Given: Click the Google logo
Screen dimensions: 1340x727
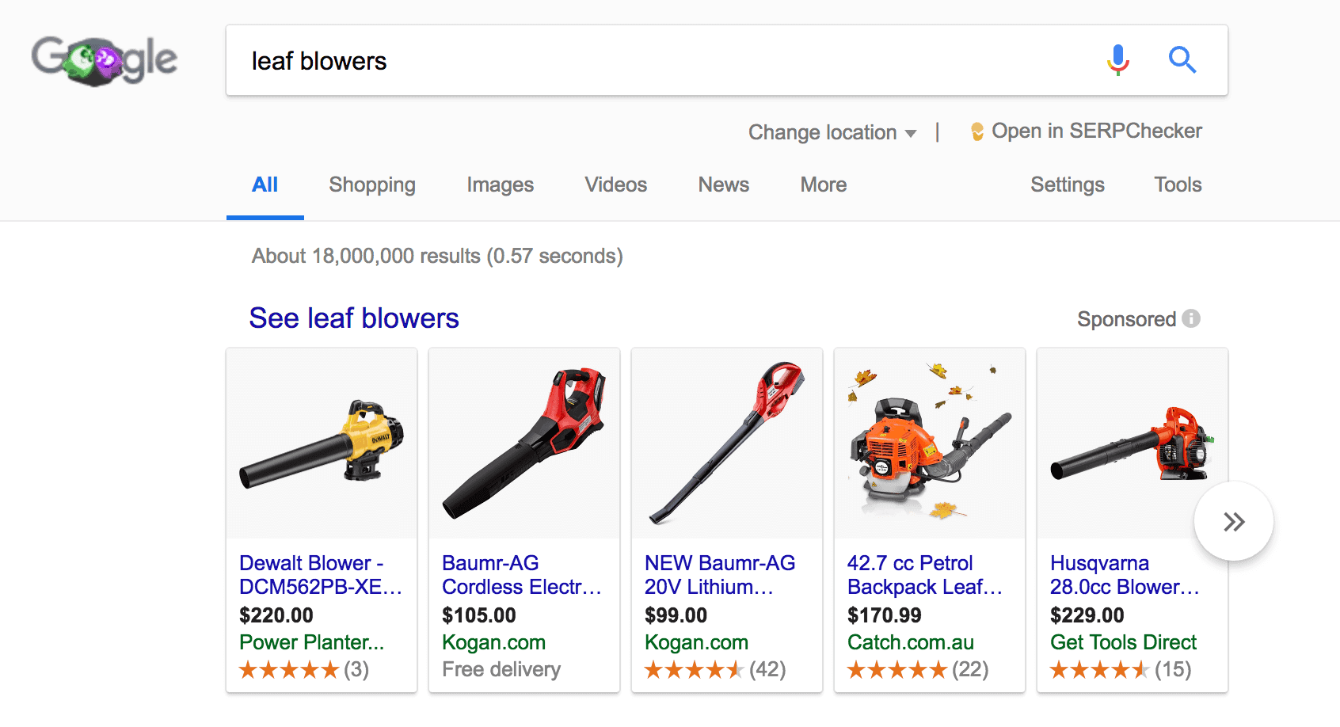Looking at the screenshot, I should click(103, 57).
